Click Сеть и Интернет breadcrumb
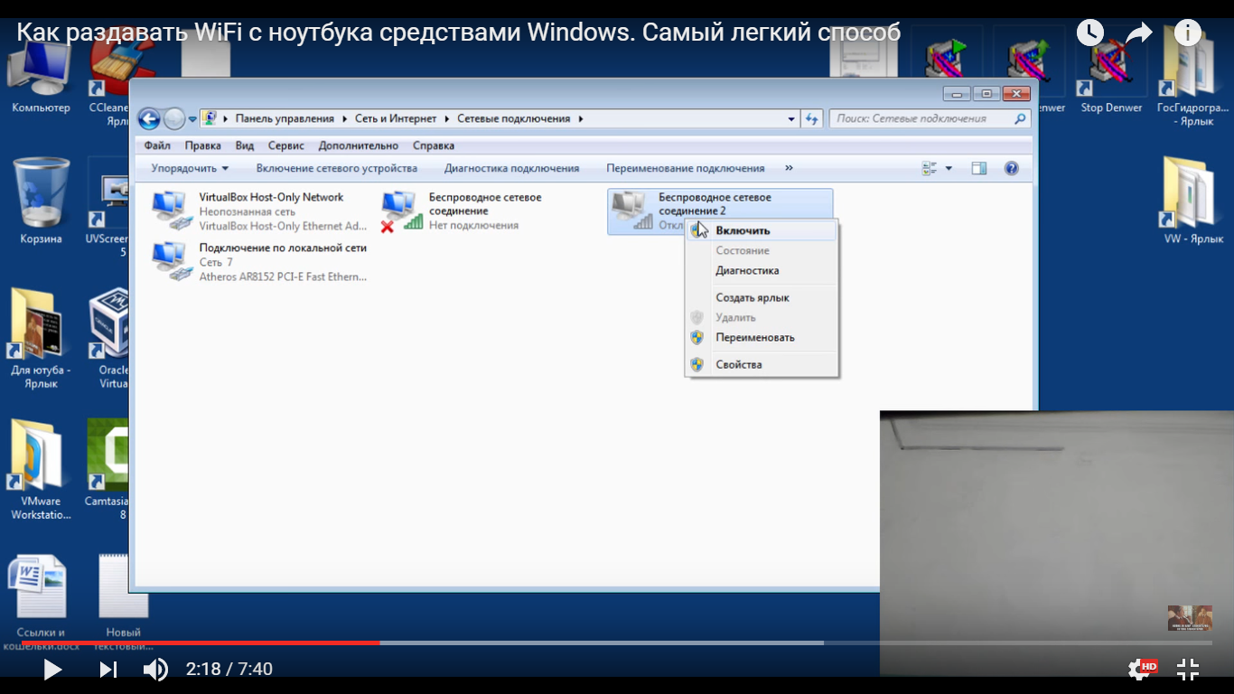Image resolution: width=1234 pixels, height=694 pixels. [396, 118]
